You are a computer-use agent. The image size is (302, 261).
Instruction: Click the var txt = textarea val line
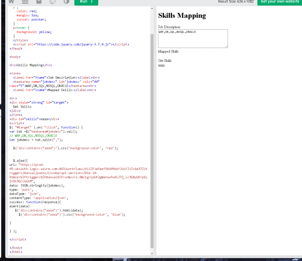(43, 132)
